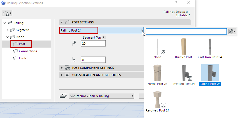This screenshot has height=118, width=238.
Task: Pick the Cast Iron Post 24 icon
Action: [210, 48]
